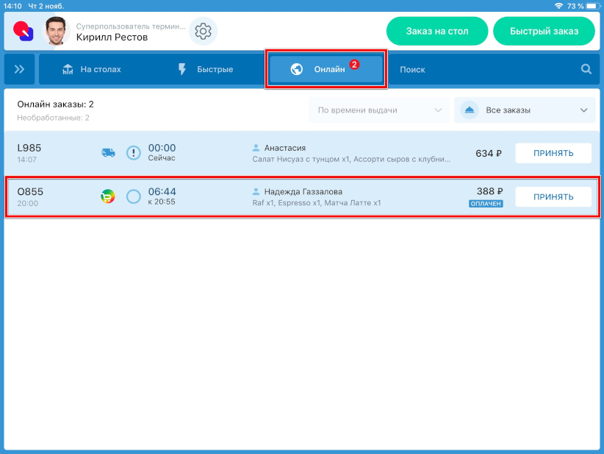This screenshot has width=604, height=454.
Task: Switch to Быстрые tab
Action: (205, 69)
